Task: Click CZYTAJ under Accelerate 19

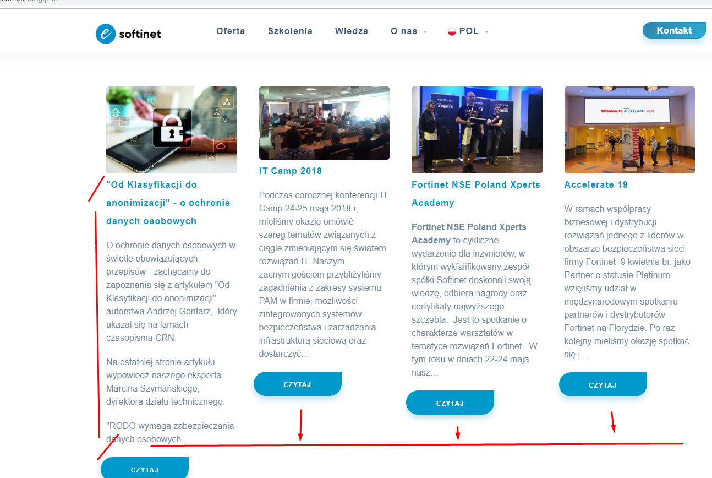Action: 603,385
